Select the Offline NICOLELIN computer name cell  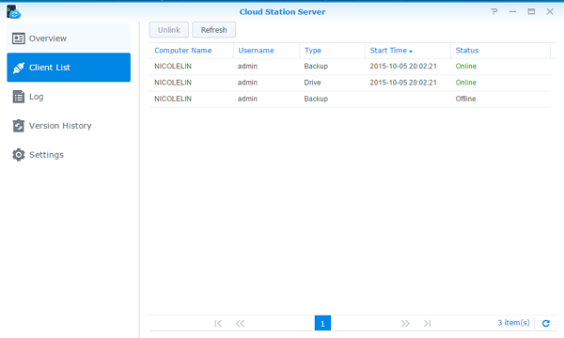[x=173, y=99]
